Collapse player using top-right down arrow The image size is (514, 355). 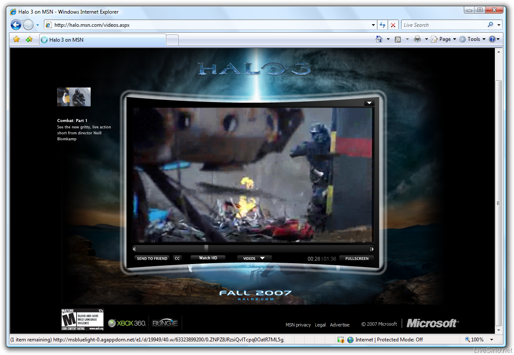(369, 103)
